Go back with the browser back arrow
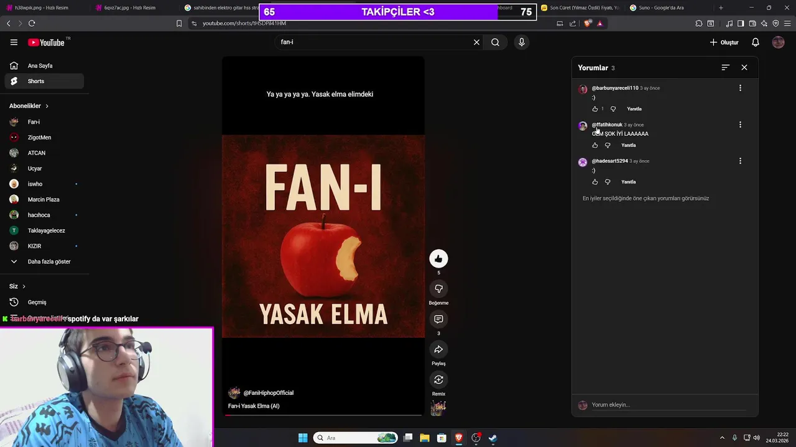This screenshot has height=447, width=796. (8, 23)
